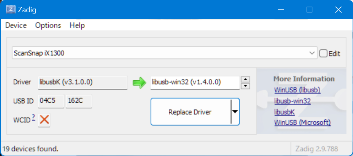Click the target driver libusb-win32 (v1.4.0.0) field
Viewport: 353px width, 156px height.
click(x=195, y=83)
